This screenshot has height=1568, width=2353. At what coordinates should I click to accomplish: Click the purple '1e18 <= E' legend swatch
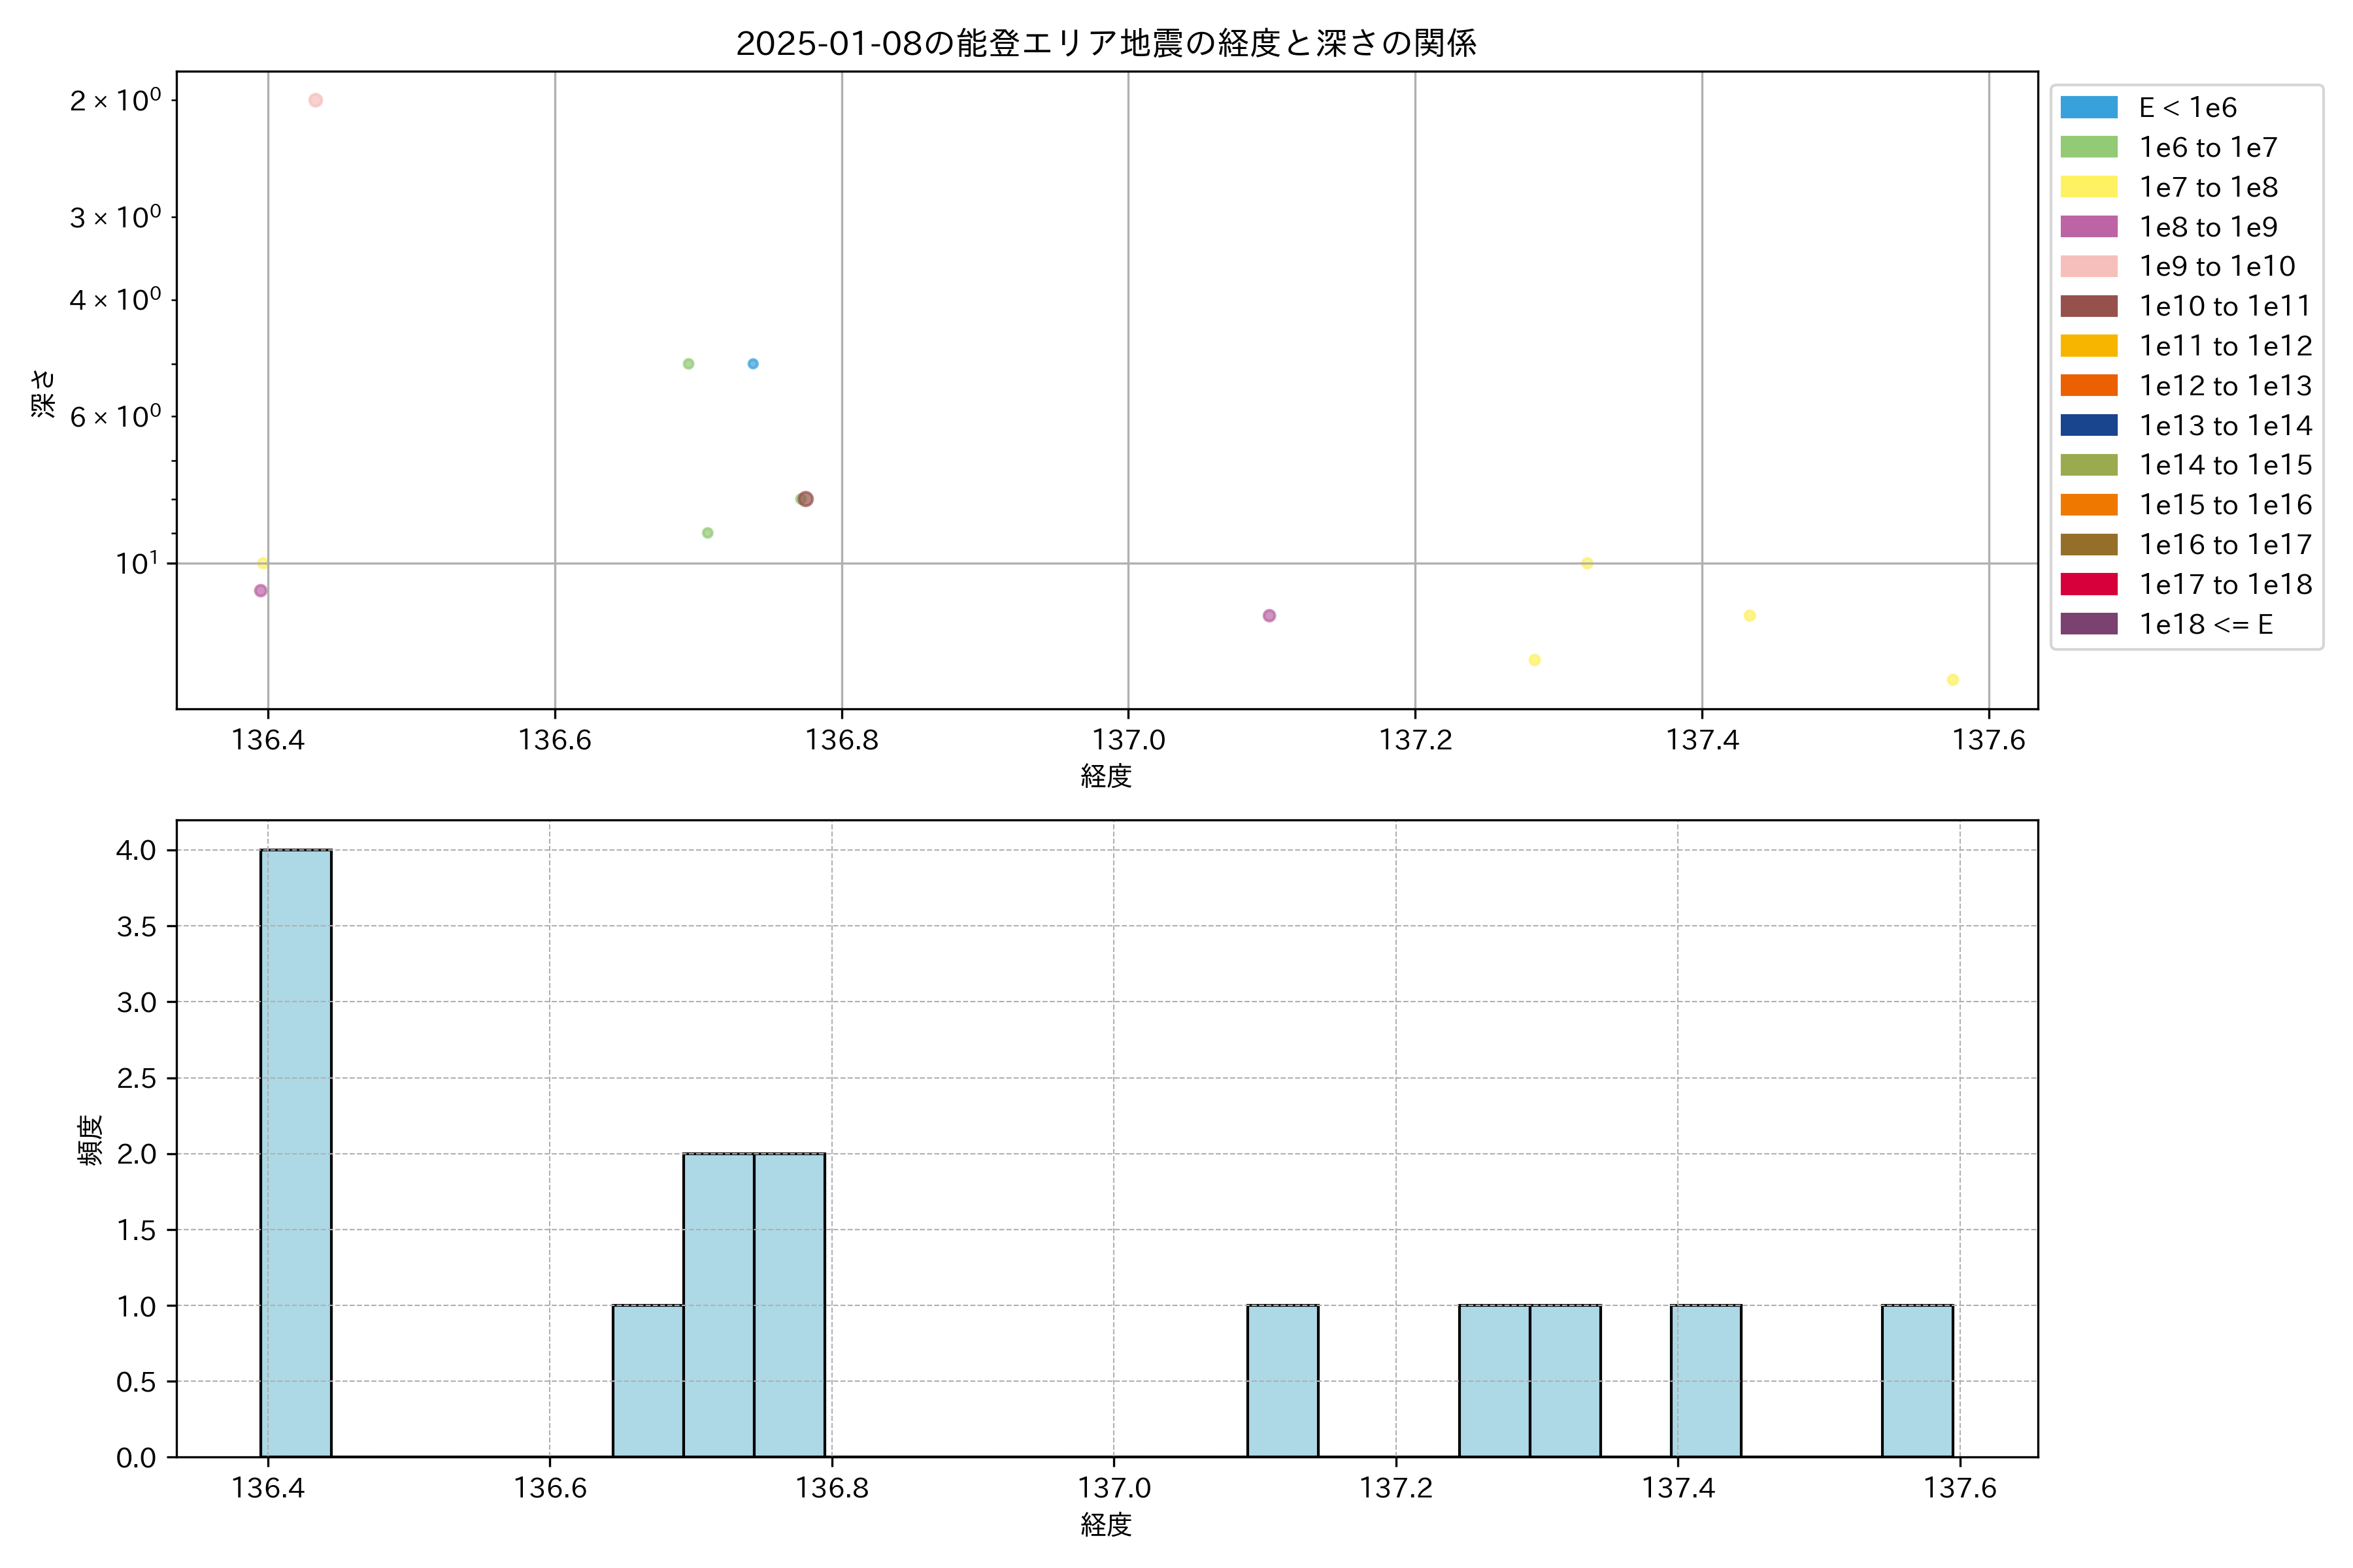[x=2088, y=624]
